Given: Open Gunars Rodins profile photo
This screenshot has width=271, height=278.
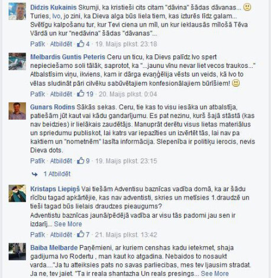Looking at the screenshot, I should (x=17, y=111).
